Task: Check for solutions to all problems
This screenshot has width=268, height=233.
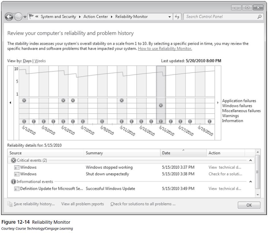Action: click(143, 204)
